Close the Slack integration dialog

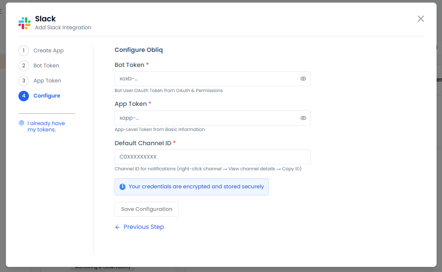pos(421,19)
